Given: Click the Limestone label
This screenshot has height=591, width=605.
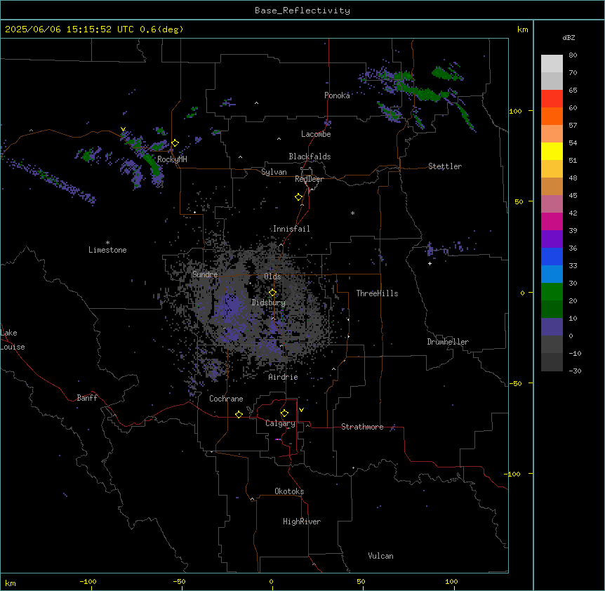Looking at the screenshot, I should point(107,250).
